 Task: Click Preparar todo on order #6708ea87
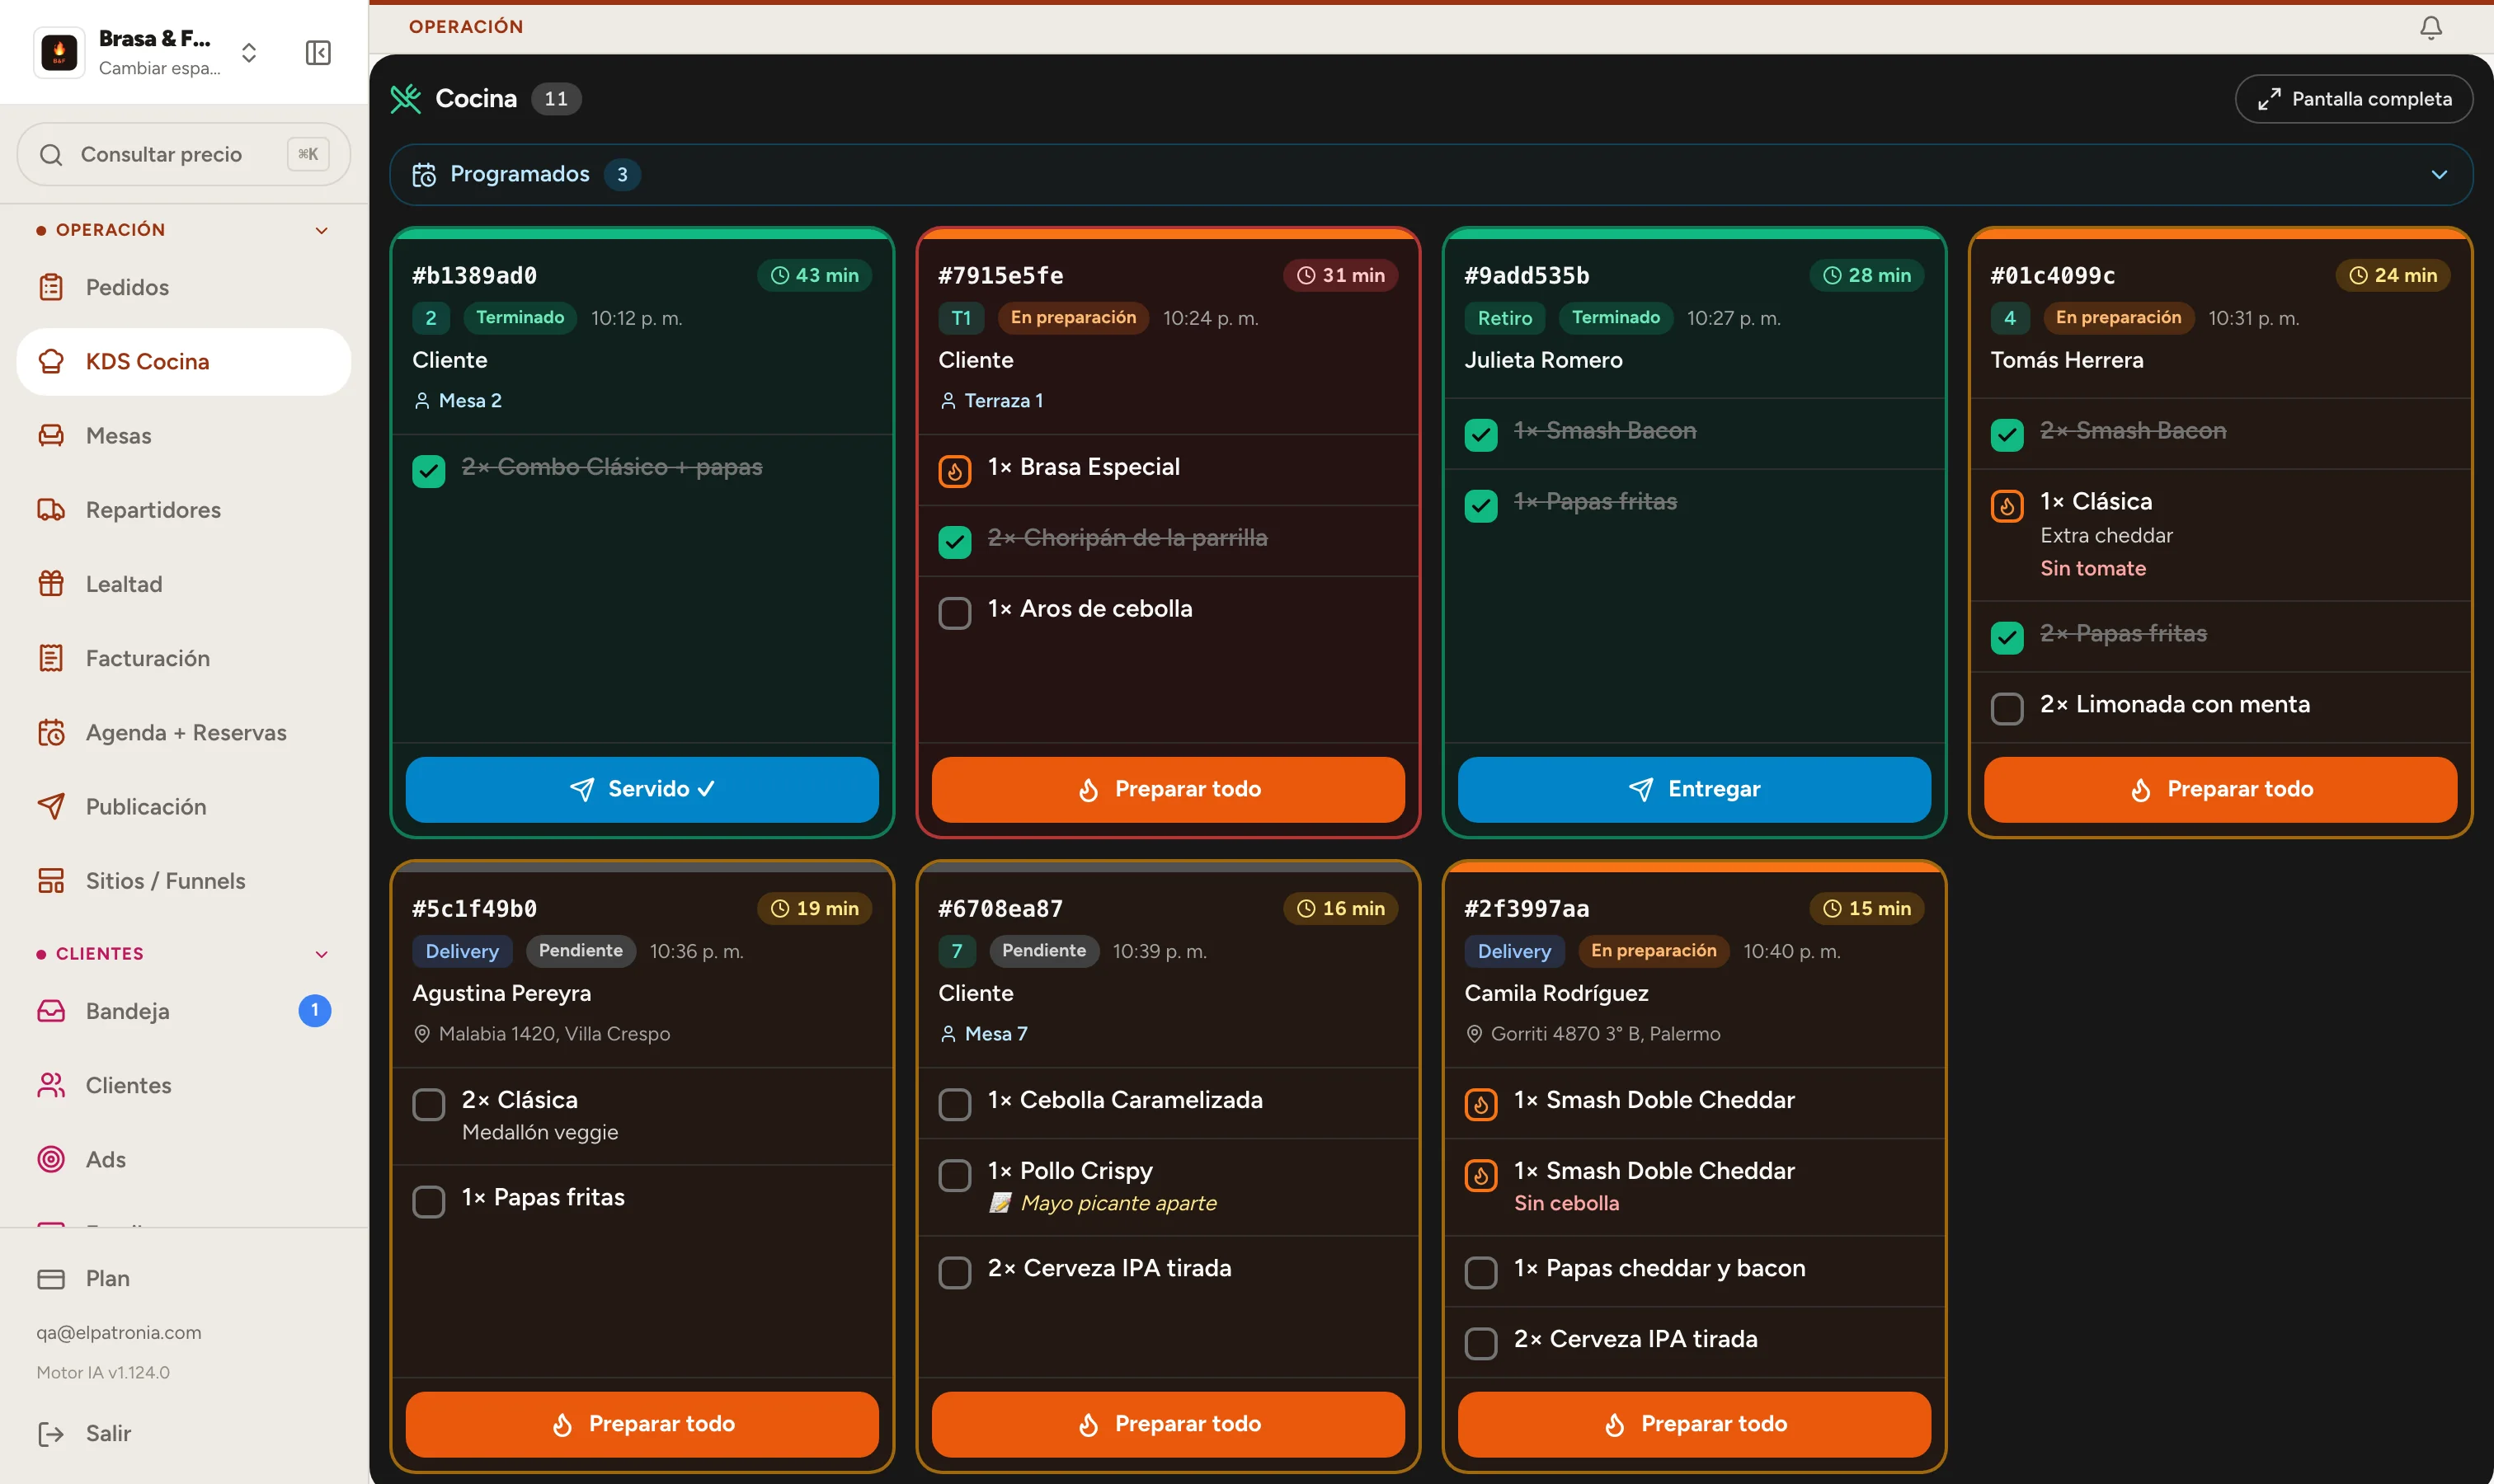[x=1168, y=1424]
